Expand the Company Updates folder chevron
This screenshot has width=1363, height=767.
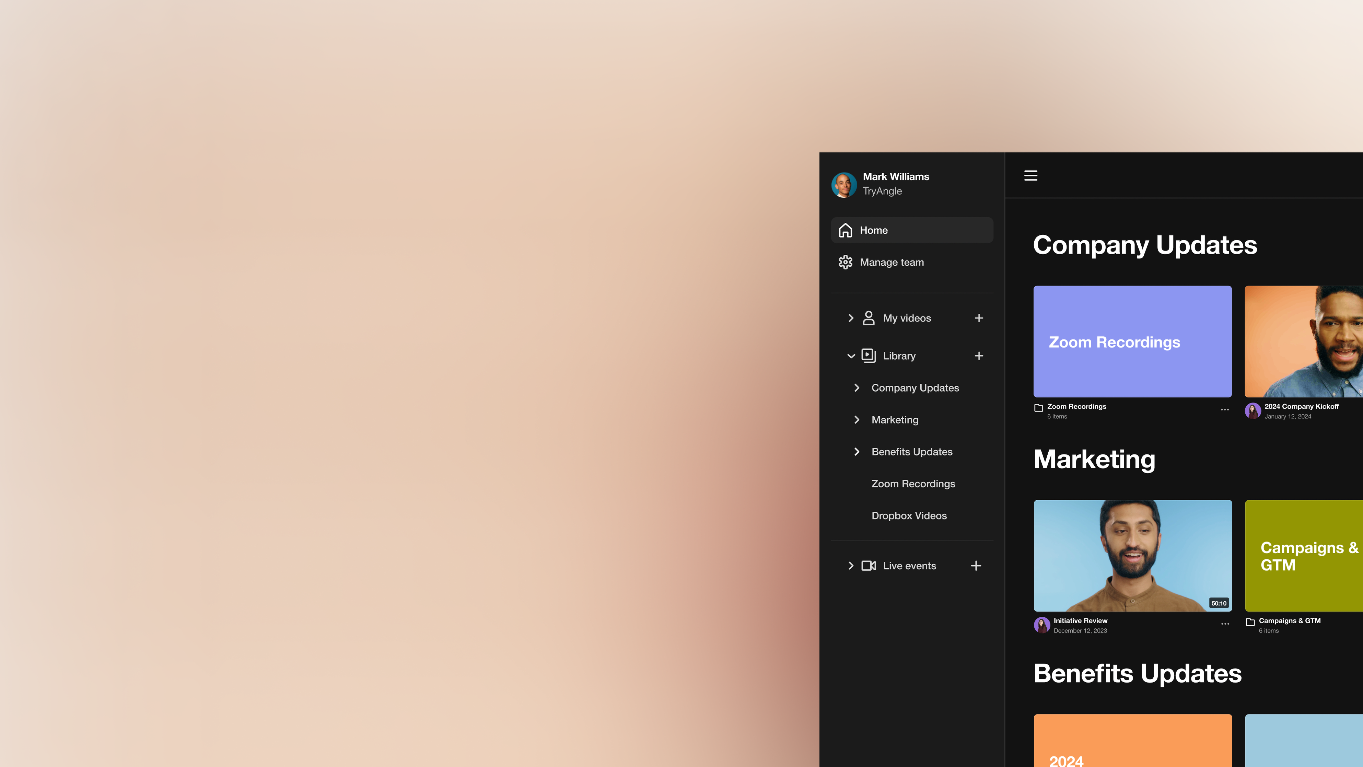pyautogui.click(x=857, y=388)
